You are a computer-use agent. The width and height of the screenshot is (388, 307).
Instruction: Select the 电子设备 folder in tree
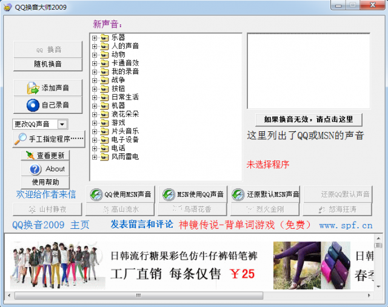coord(124,139)
